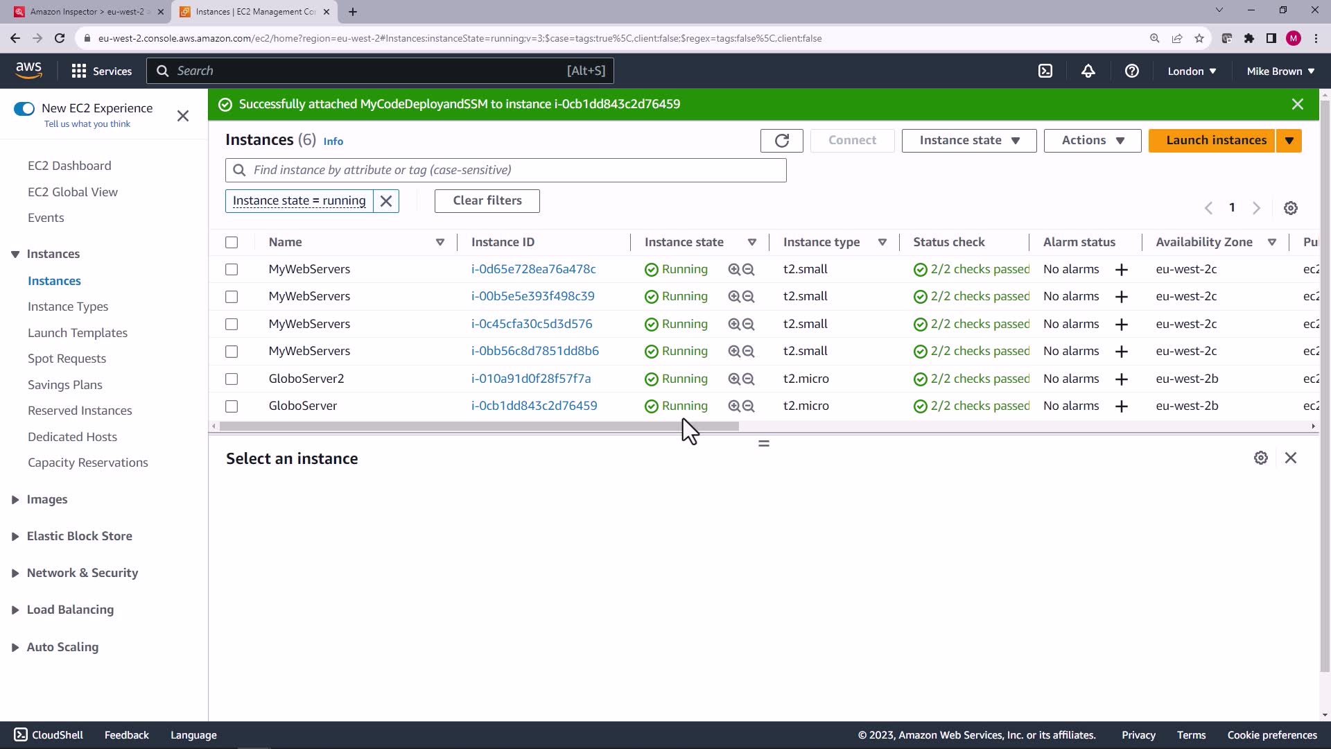Viewport: 1331px width, 749px height.
Task: Switch to the Amazon Inspector browser tab
Action: pyautogui.click(x=87, y=12)
